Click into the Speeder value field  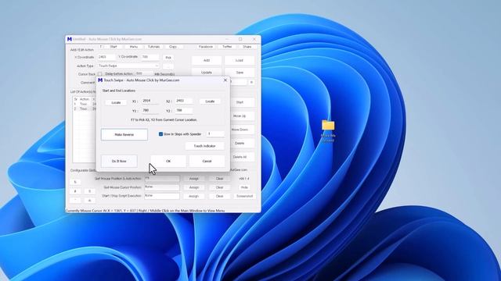pyautogui.click(x=215, y=133)
